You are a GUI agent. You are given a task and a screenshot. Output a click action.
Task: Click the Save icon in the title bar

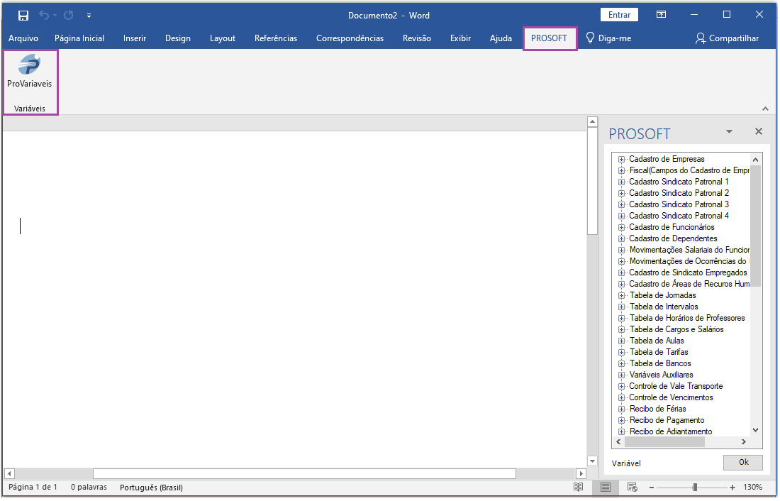point(23,16)
